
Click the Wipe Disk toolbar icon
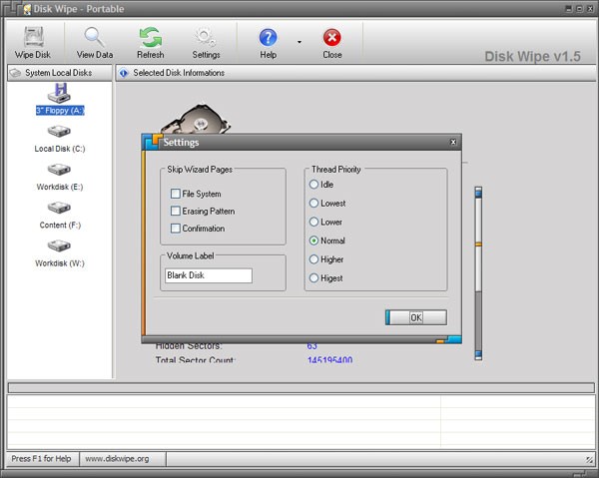coord(33,37)
